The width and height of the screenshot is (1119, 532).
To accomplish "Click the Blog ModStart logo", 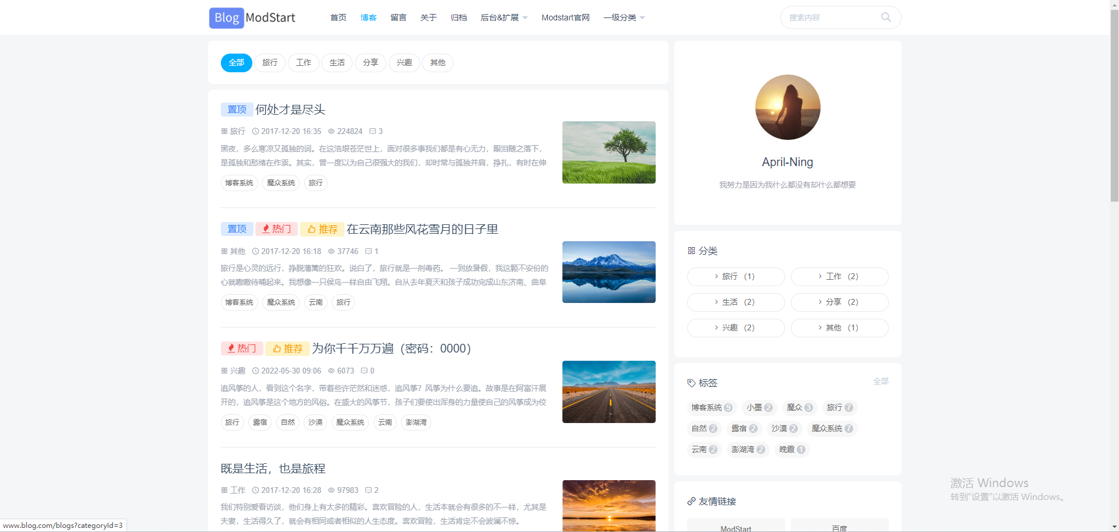I will click(x=252, y=17).
